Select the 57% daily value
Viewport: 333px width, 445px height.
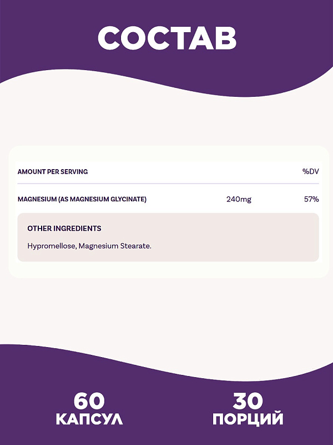[311, 199]
